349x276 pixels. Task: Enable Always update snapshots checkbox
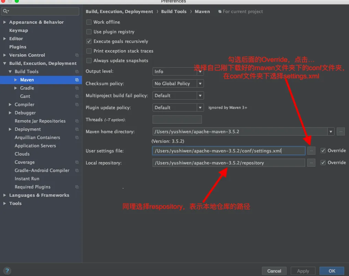(x=89, y=60)
